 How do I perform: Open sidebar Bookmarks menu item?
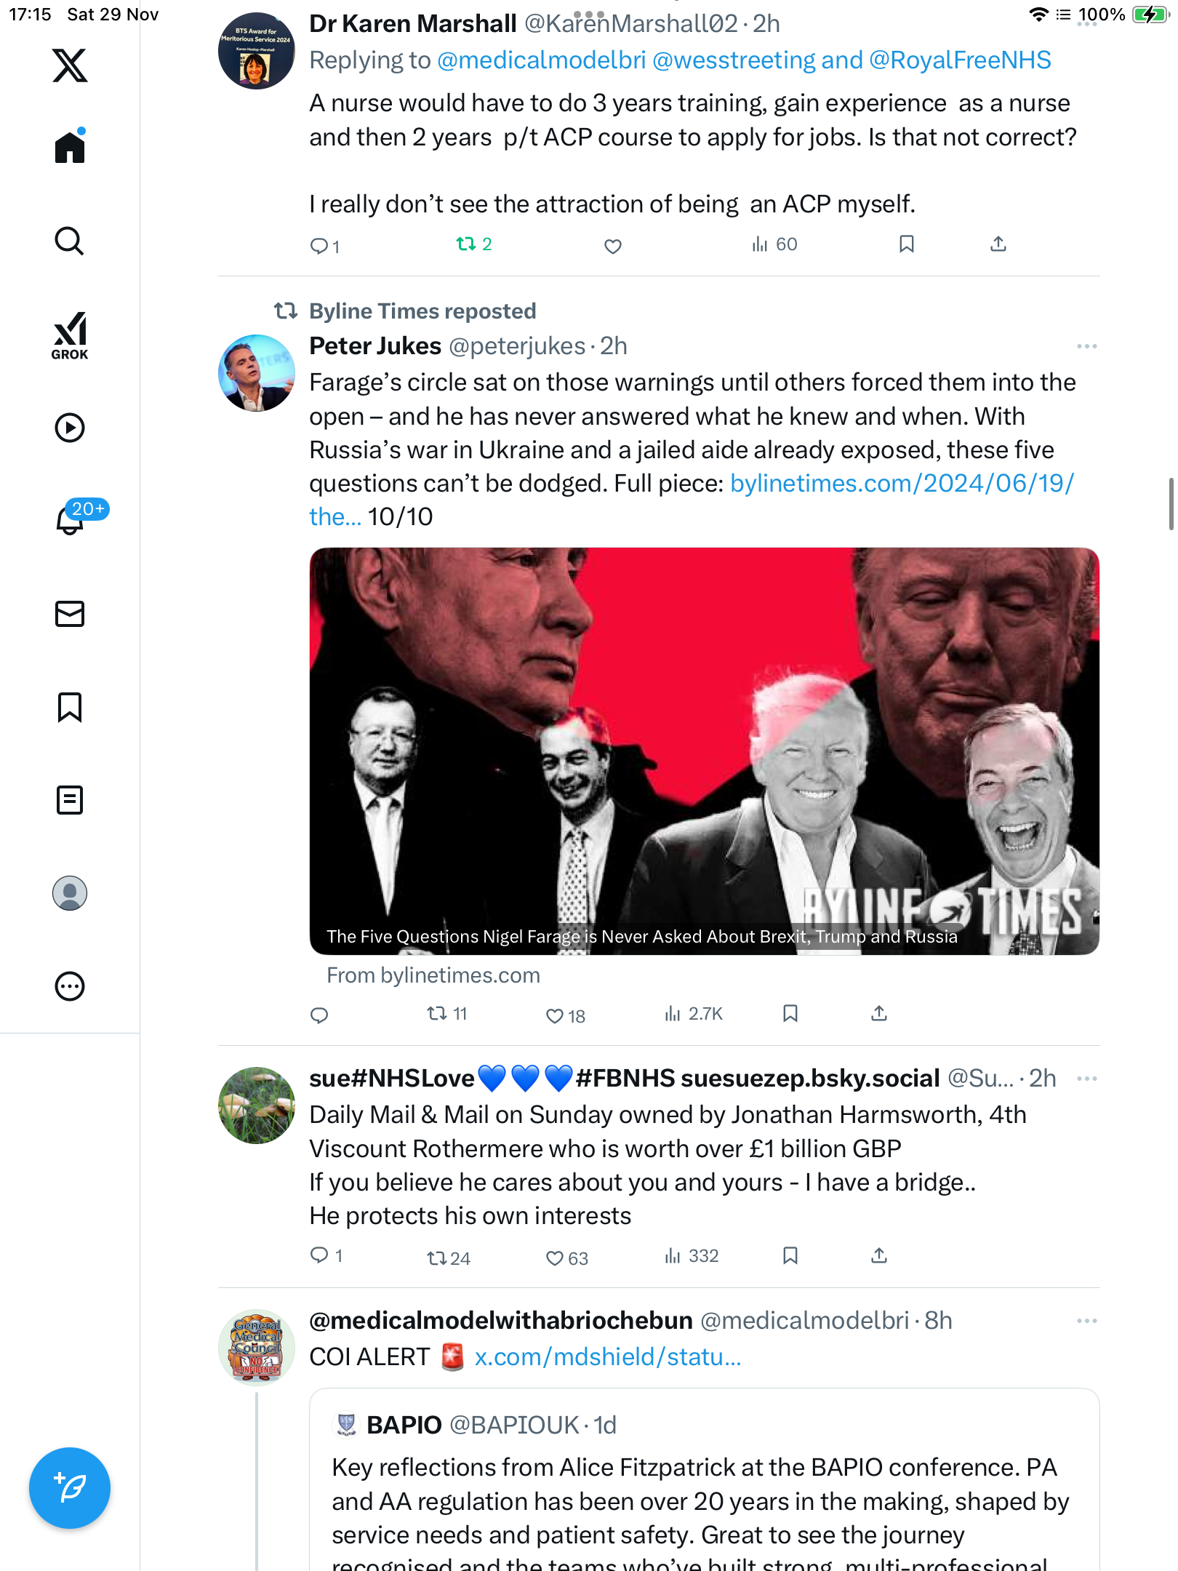70,707
